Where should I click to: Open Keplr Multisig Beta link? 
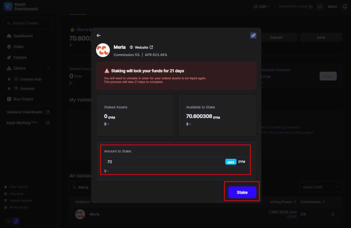[22, 123]
